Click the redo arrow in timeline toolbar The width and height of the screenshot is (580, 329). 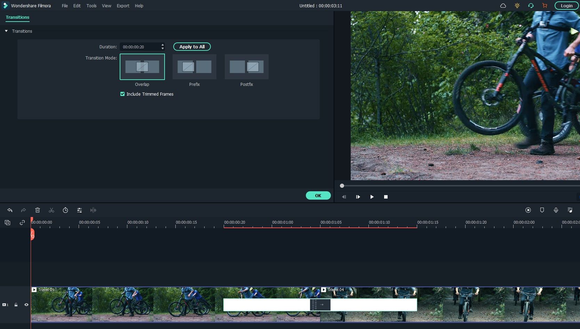point(23,210)
